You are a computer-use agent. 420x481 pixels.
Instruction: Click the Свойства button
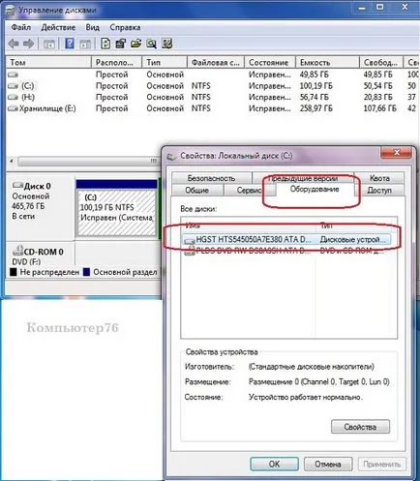(x=360, y=427)
